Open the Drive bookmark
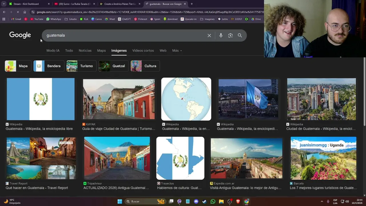 [x=256, y=19]
